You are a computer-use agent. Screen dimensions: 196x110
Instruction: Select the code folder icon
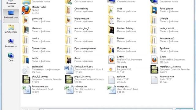pos(111,10)
